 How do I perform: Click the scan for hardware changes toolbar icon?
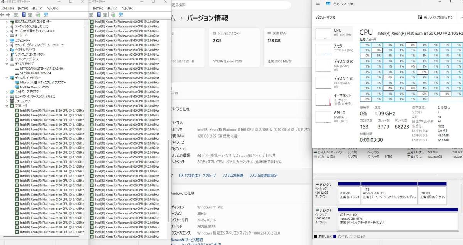click(38, 15)
